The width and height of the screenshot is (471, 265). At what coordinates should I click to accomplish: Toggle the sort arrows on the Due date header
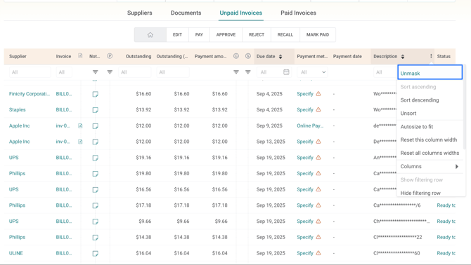(280, 56)
